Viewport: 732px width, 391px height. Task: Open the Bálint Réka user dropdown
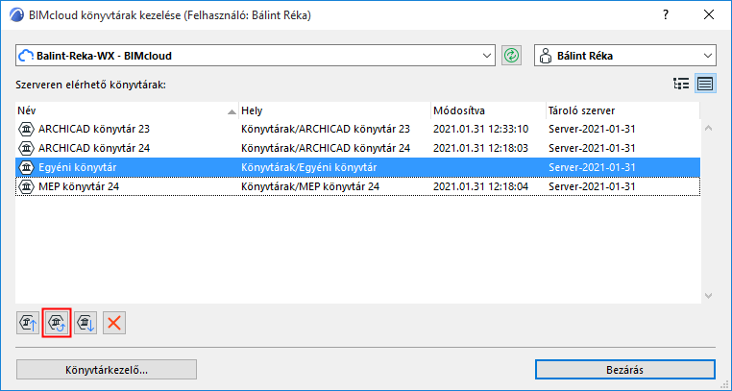pyautogui.click(x=625, y=56)
